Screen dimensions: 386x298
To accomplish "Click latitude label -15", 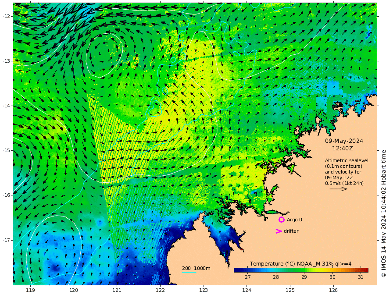I will tap(7, 150).
